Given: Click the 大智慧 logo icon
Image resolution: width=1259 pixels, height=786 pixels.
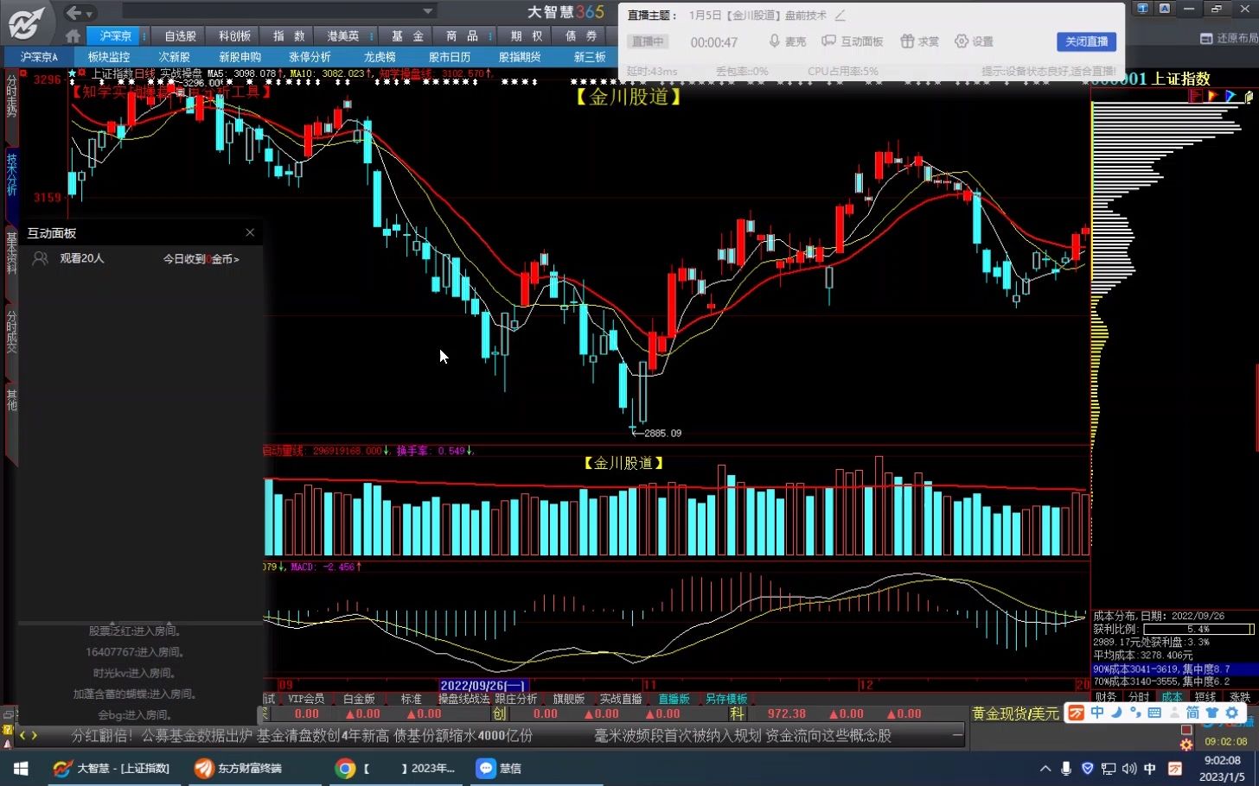Looking at the screenshot, I should 27,23.
